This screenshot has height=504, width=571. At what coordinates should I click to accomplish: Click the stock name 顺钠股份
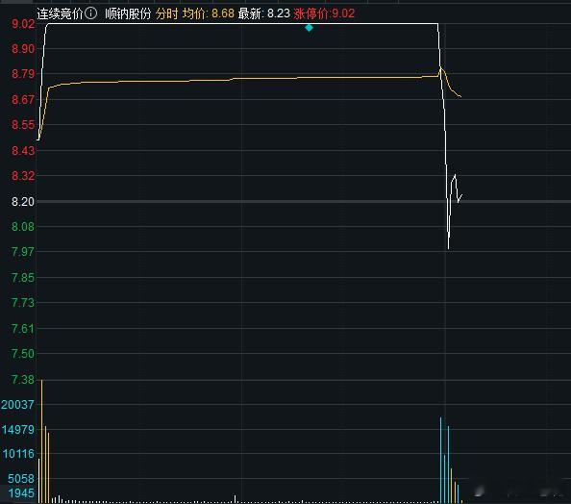tap(128, 13)
